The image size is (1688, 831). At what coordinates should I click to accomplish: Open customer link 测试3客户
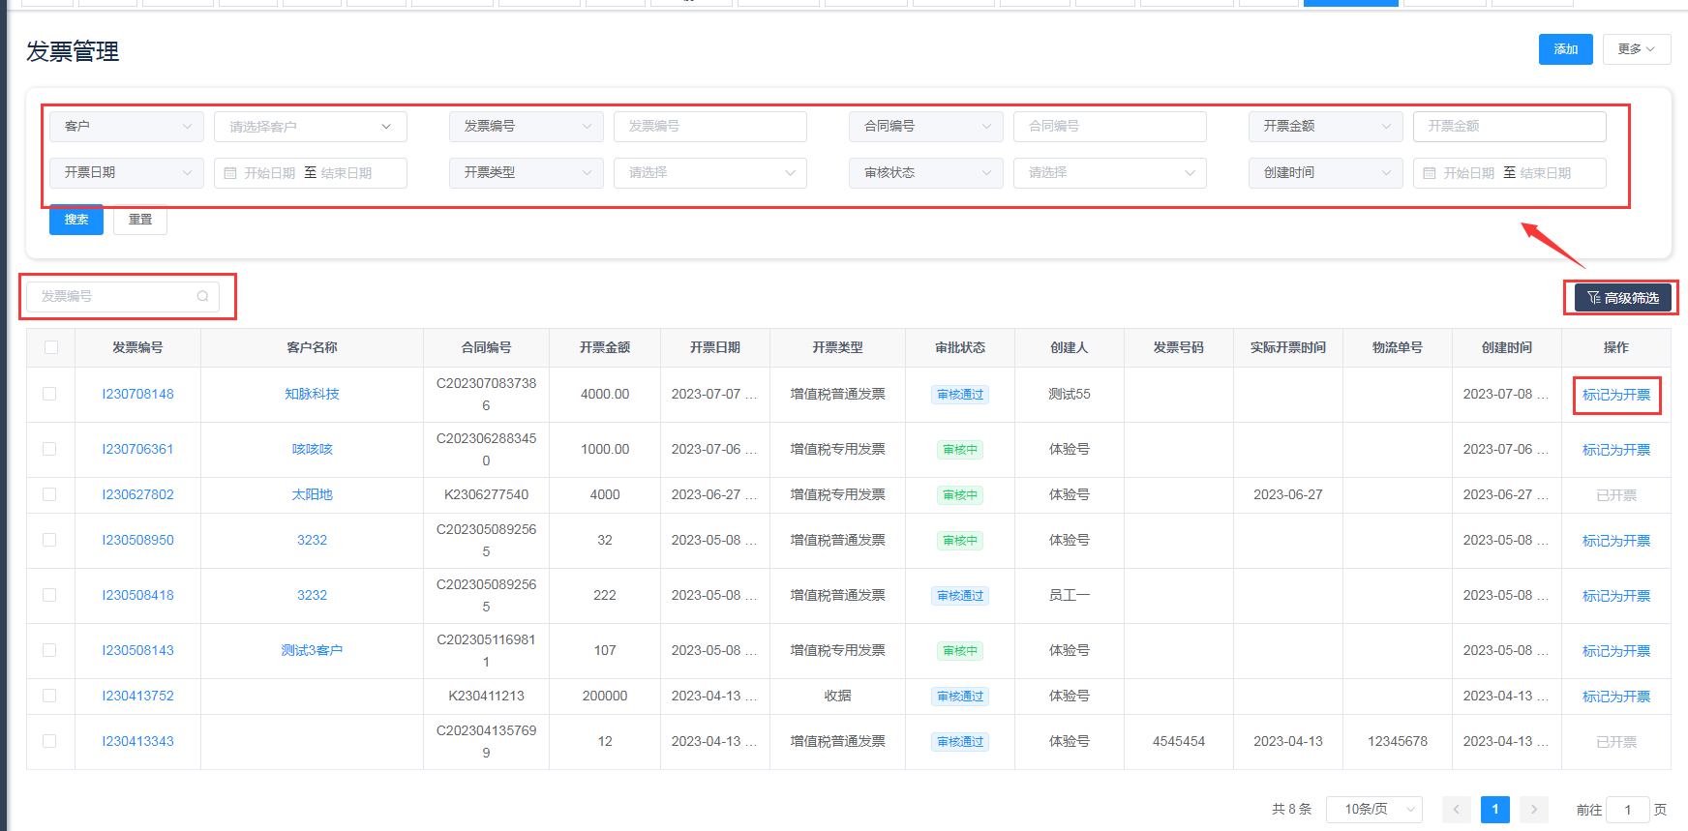312,650
